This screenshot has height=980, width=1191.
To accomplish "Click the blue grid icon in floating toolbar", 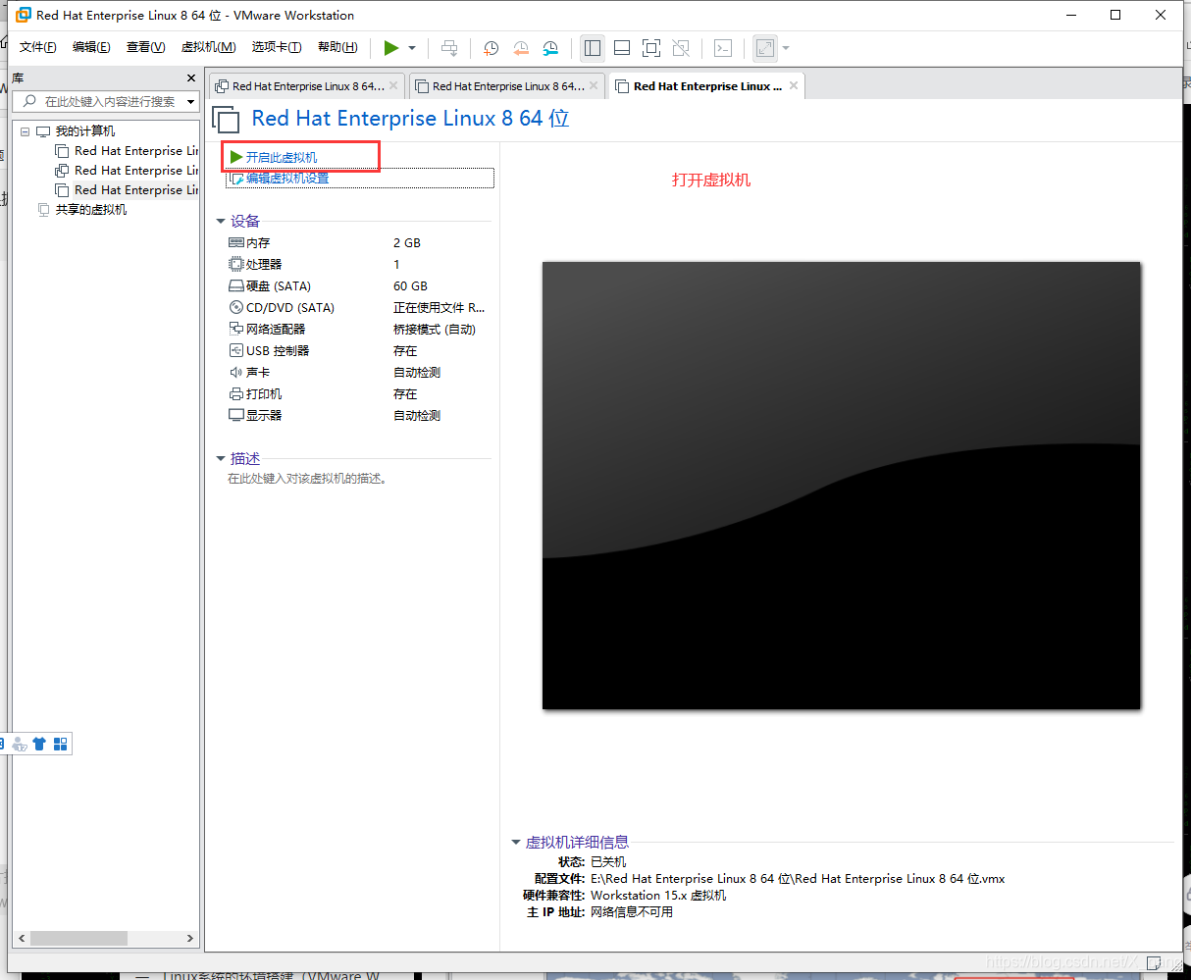I will coord(61,745).
